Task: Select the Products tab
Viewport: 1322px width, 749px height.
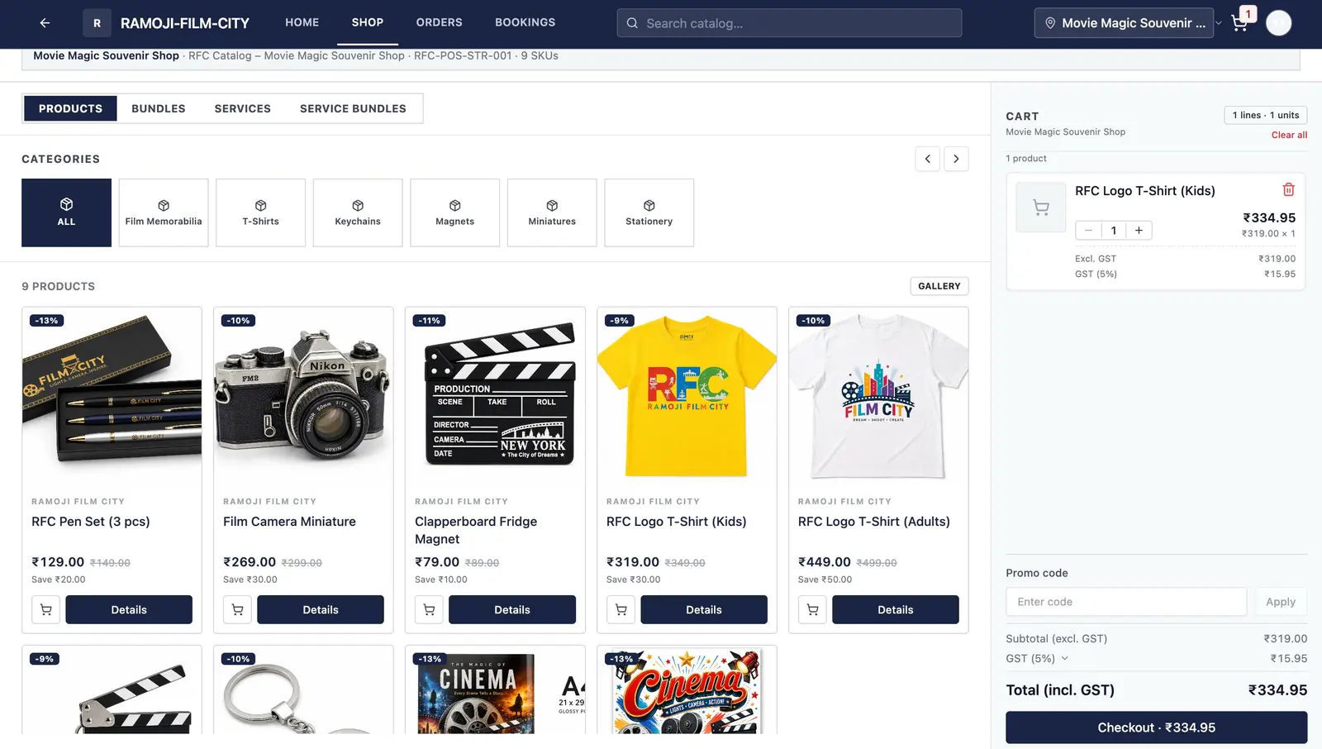Action: 70,108
